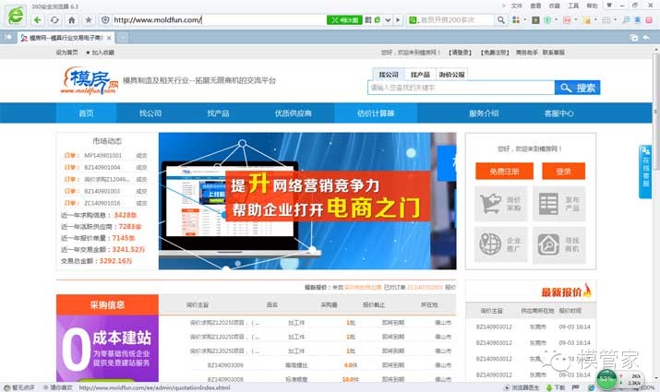This screenshot has height=392, width=660.
Task: Bookmark page with the star icon
Action: click(89, 19)
